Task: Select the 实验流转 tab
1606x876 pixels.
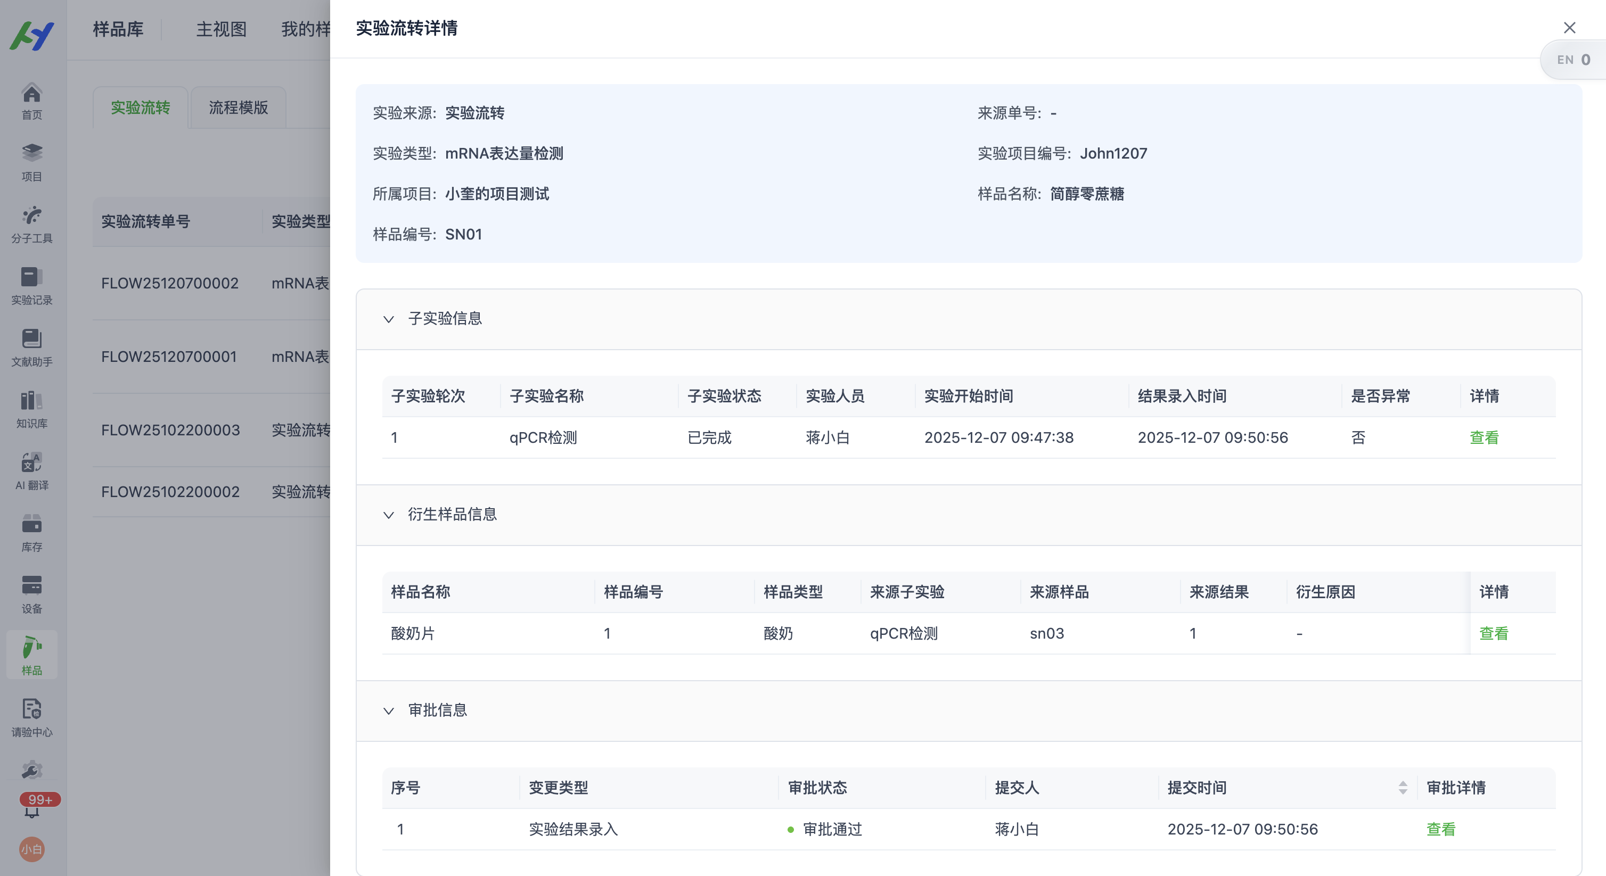Action: coord(140,107)
